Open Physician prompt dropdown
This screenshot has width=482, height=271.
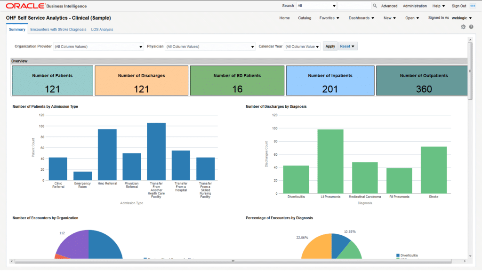[x=210, y=47]
